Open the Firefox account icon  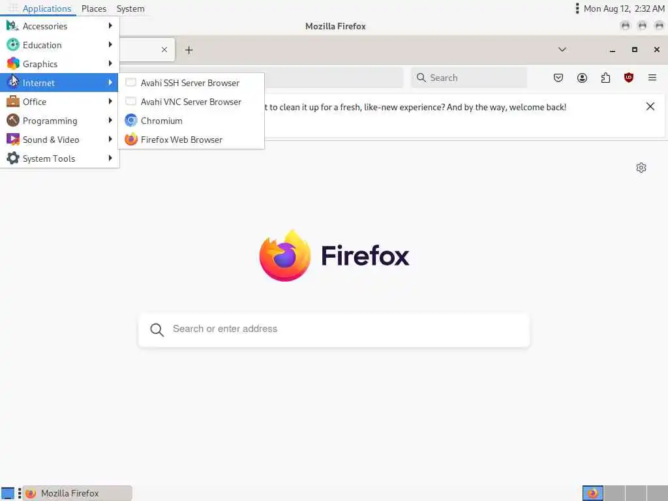pyautogui.click(x=582, y=78)
